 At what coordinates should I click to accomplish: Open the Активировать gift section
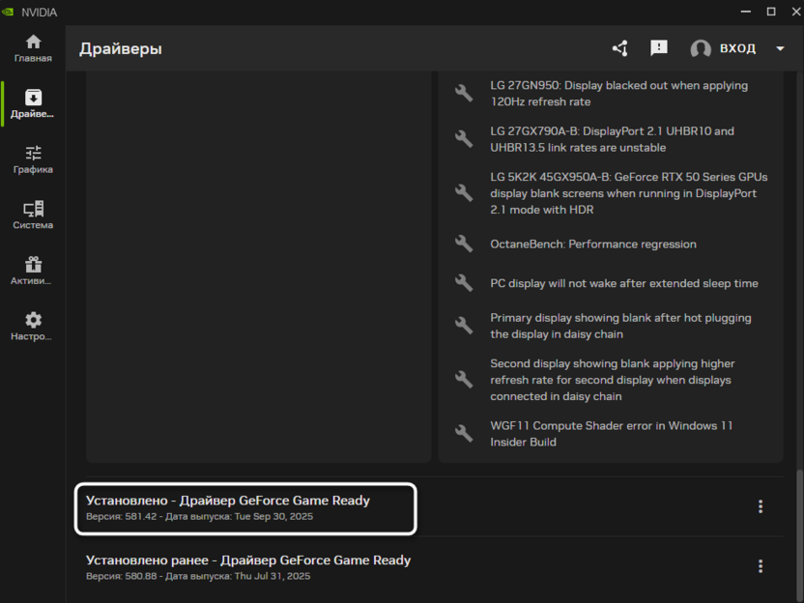coord(33,272)
